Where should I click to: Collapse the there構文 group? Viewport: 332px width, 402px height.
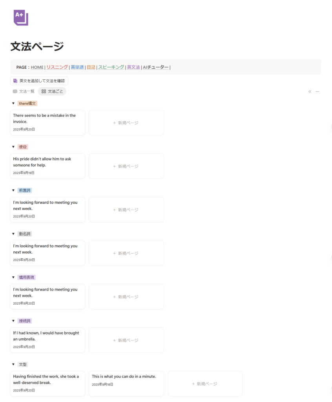tap(13, 104)
